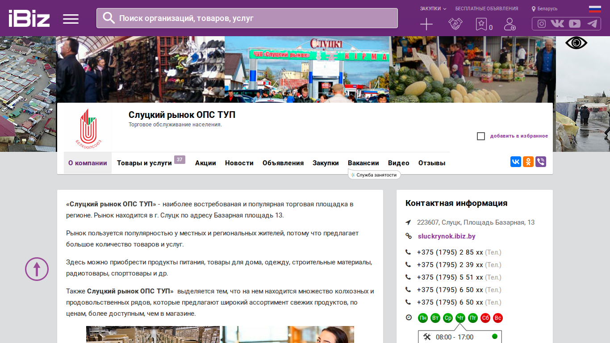Click the Белкоопсоюз company logo
The image size is (610, 343).
click(88, 129)
